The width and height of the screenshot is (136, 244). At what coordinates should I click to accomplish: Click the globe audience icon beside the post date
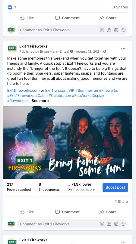(x=105, y=51)
